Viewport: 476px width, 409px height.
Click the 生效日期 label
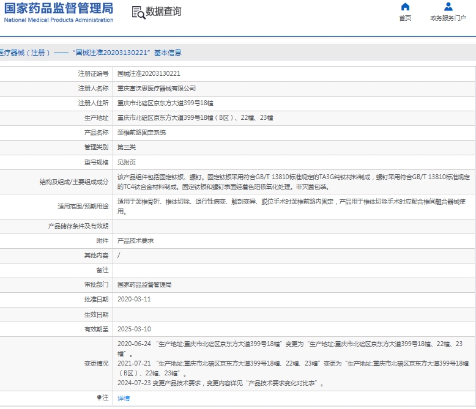(96, 315)
